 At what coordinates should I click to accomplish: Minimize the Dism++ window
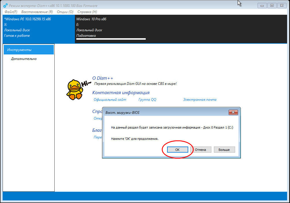coord(262,6)
